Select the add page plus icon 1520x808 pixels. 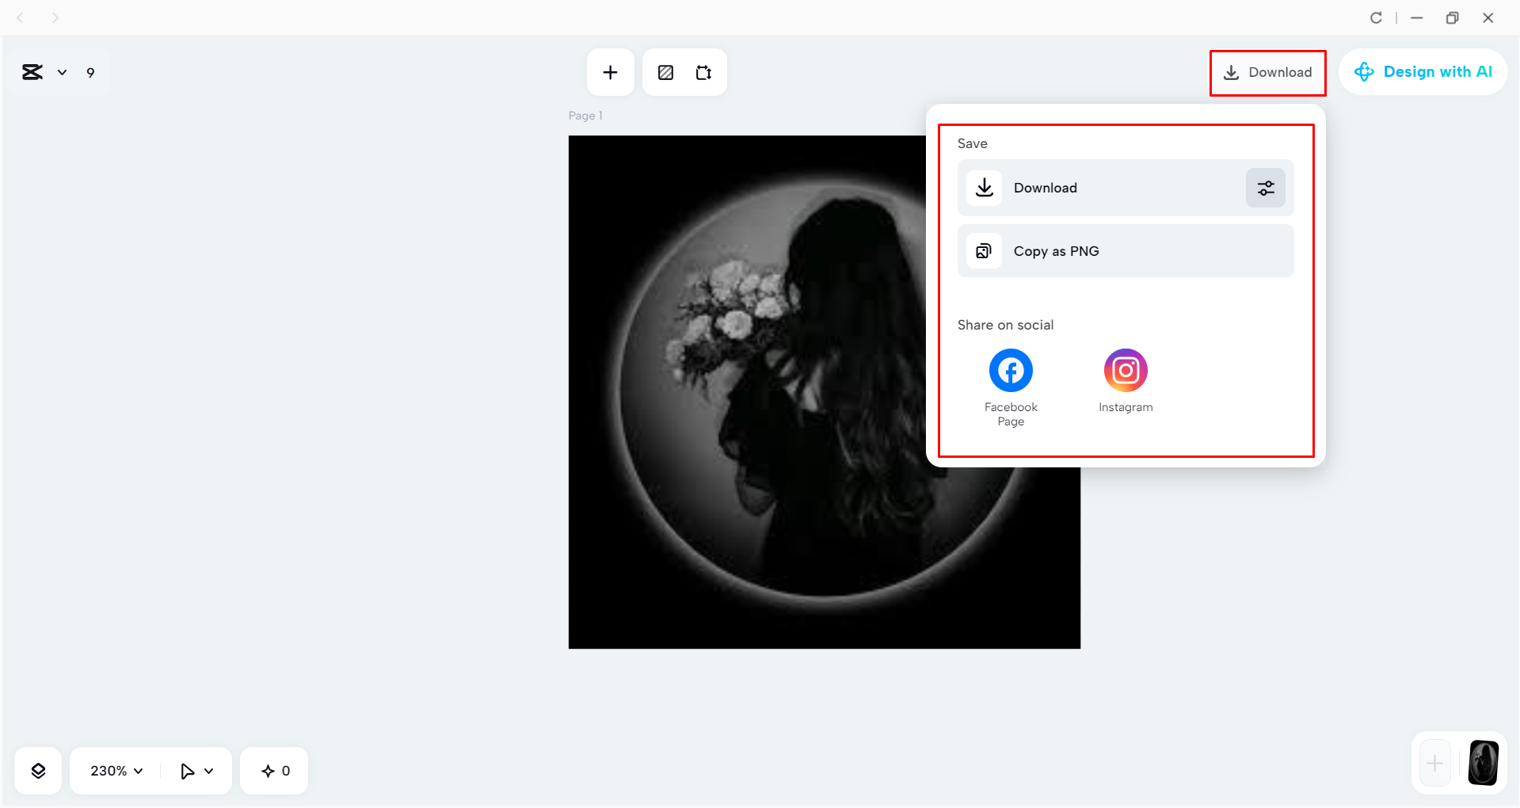[x=610, y=71]
